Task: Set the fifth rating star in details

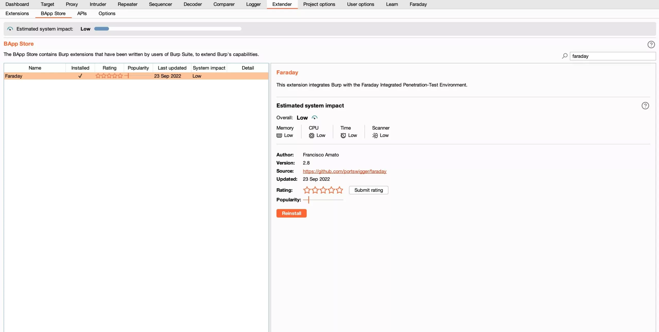Action: click(340, 190)
